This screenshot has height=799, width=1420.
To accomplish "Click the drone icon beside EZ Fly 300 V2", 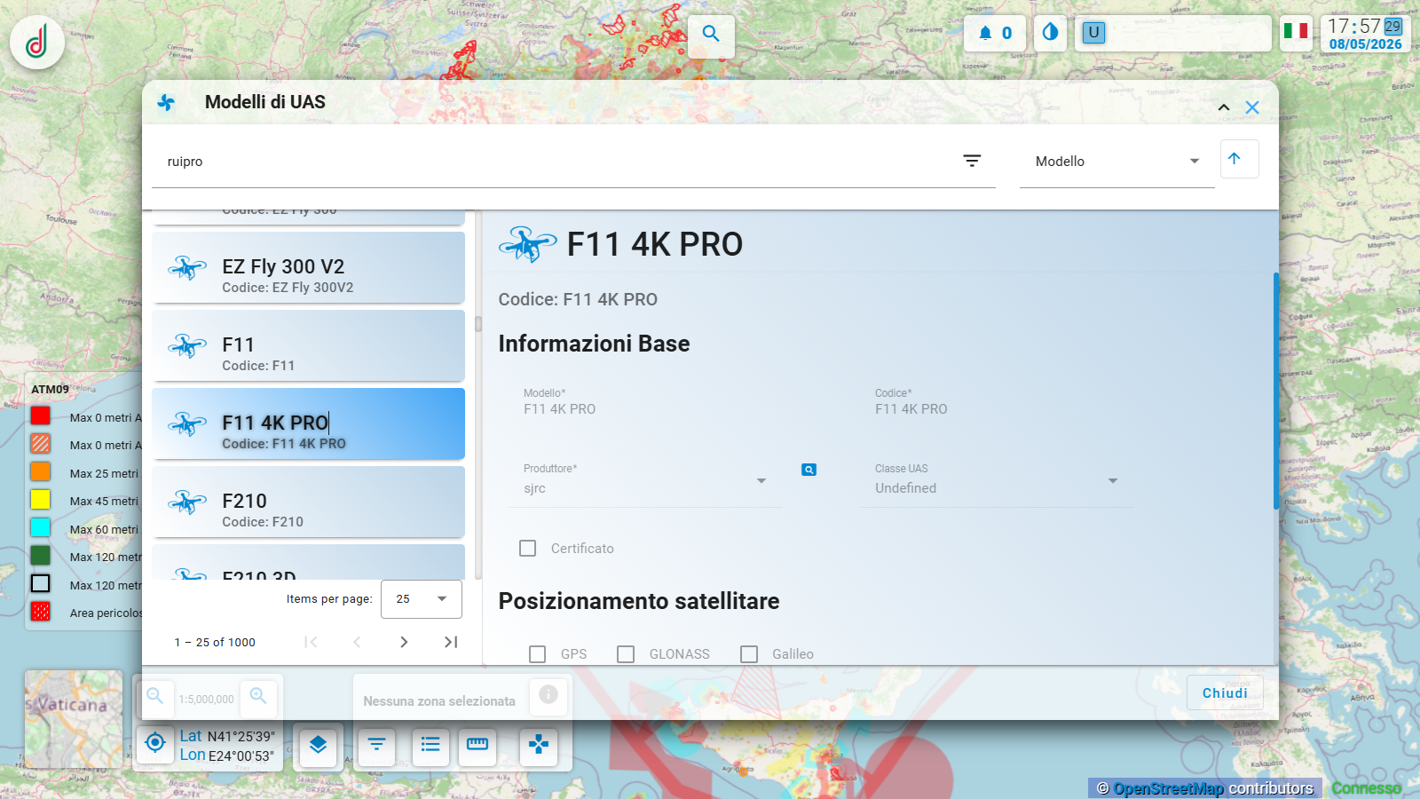I will (x=187, y=268).
